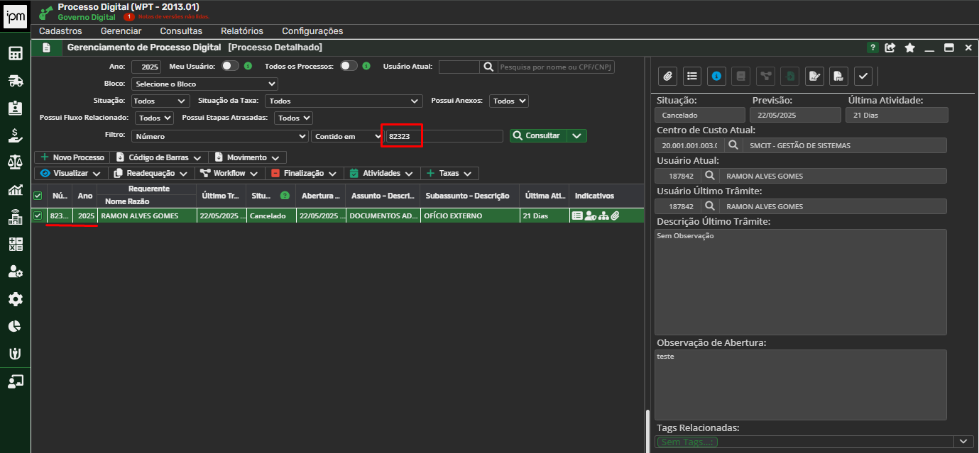Image resolution: width=979 pixels, height=453 pixels.
Task: Click the version notes red notification badge
Action: coord(128,16)
